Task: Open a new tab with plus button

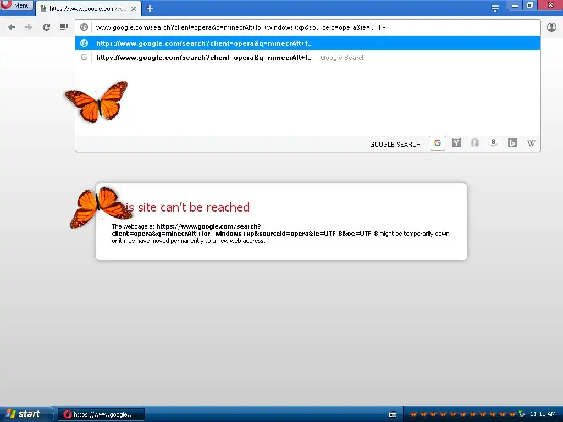Action: [x=150, y=9]
